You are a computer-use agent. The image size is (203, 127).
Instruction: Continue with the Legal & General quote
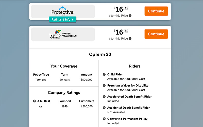pos(156,34)
